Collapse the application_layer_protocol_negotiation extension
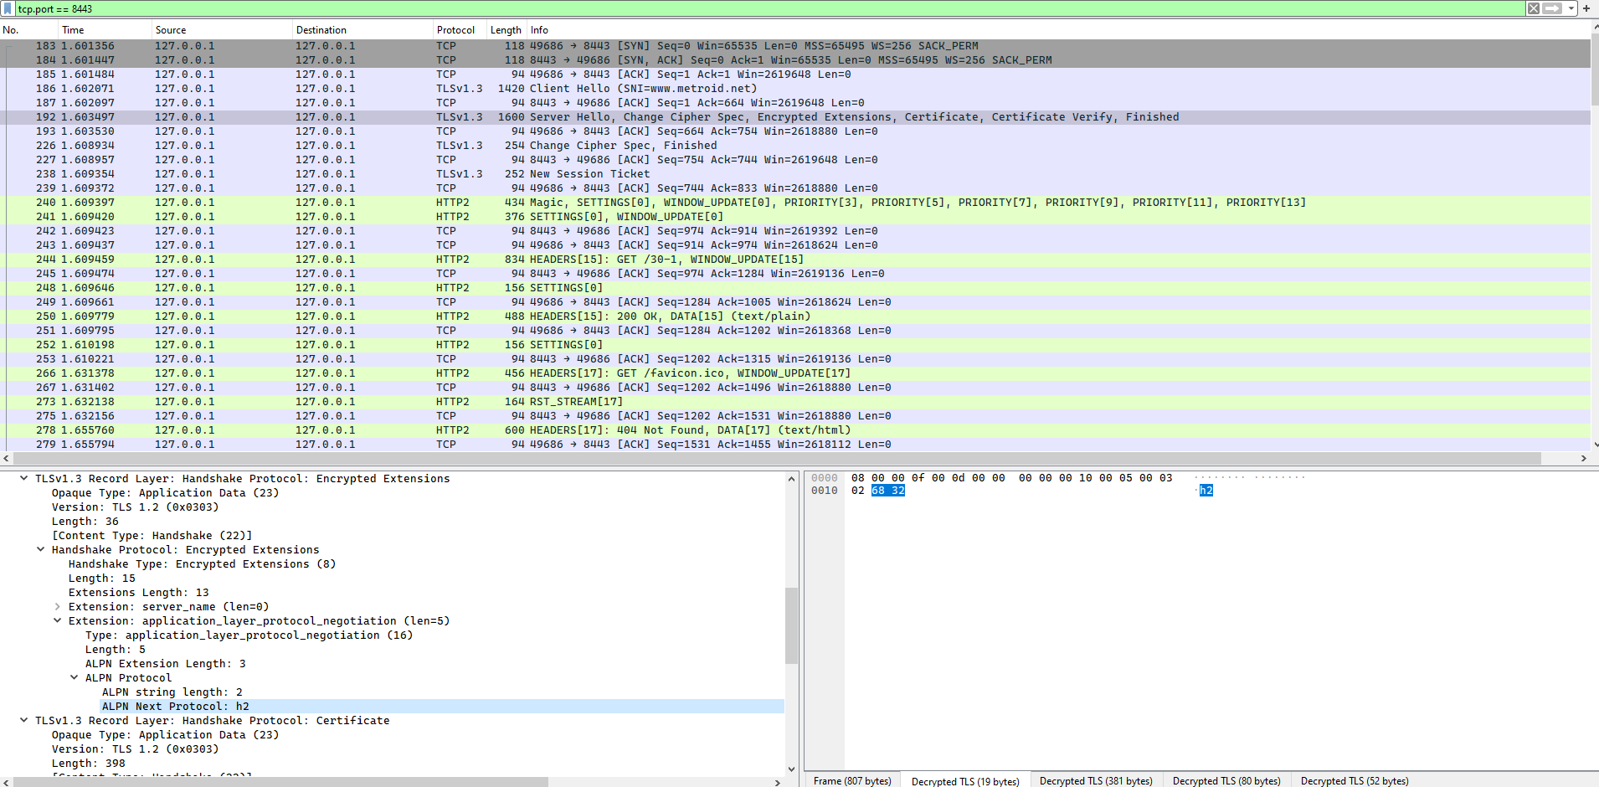1599x787 pixels. pos(57,621)
